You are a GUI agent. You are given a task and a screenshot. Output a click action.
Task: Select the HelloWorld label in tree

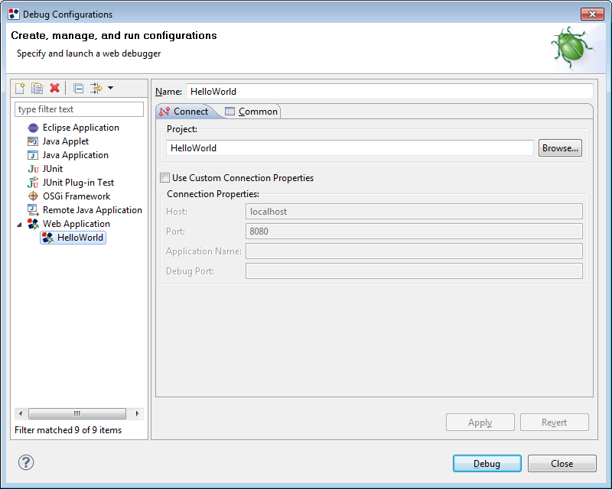80,238
